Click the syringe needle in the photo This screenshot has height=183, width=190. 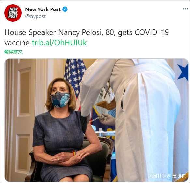pos(94,120)
